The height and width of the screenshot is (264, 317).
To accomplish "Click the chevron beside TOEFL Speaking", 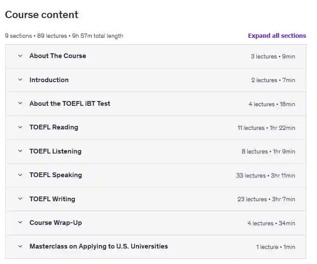I will (x=20, y=175).
